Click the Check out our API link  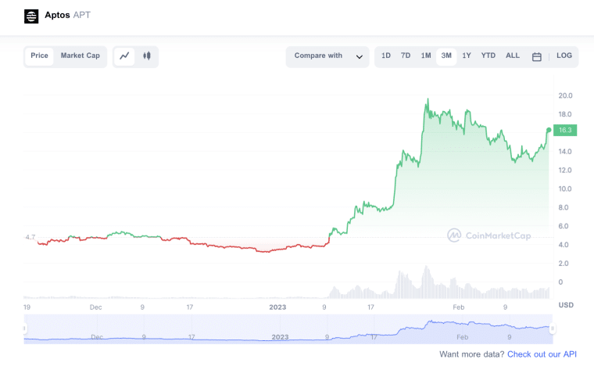point(542,354)
